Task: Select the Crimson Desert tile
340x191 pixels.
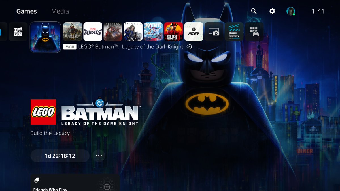Action: click(113, 32)
